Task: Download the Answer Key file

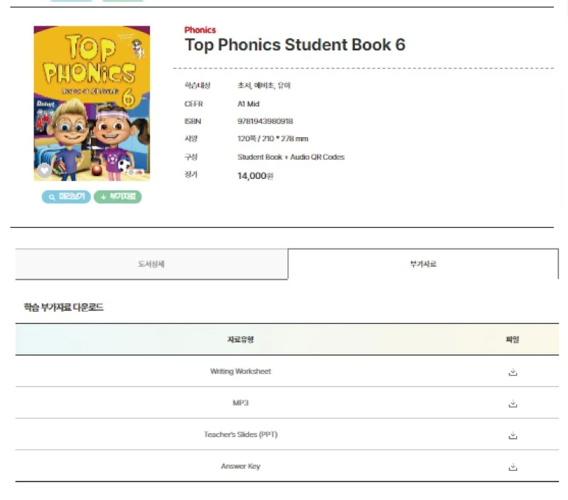Action: pyautogui.click(x=513, y=466)
